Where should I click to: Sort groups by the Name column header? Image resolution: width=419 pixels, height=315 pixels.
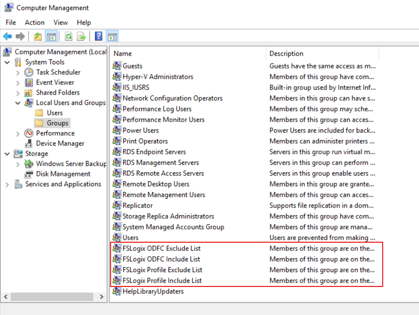coord(123,53)
